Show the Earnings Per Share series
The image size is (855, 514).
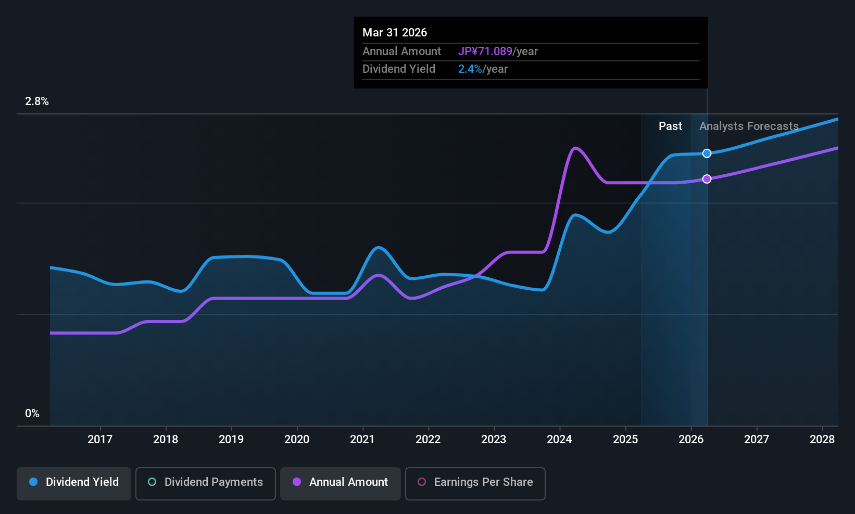tap(475, 484)
